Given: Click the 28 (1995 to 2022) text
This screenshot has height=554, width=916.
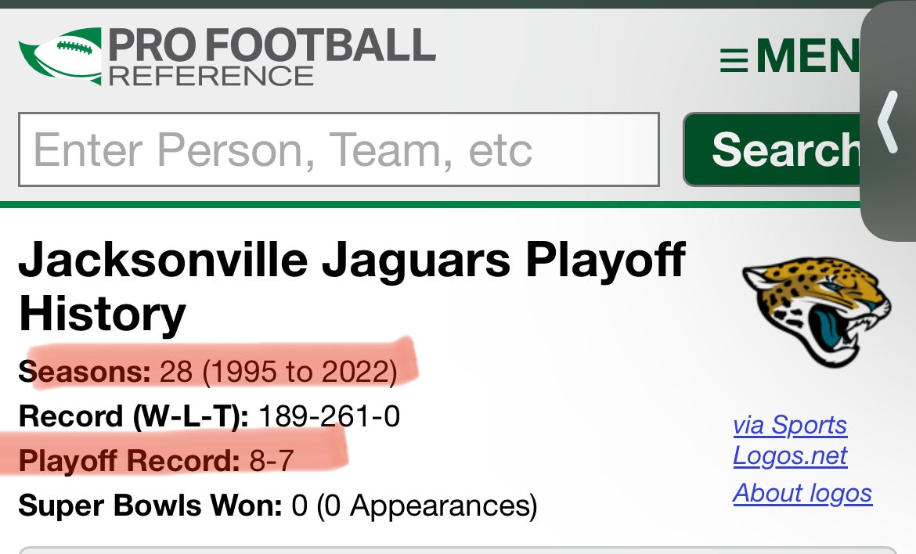Looking at the screenshot, I should [278, 372].
